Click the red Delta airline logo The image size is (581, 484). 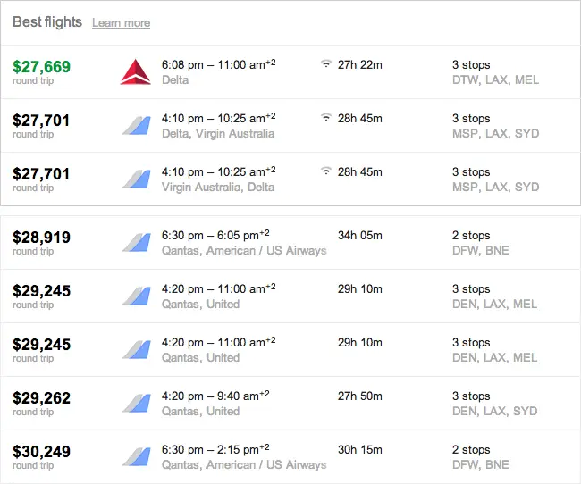pyautogui.click(x=136, y=71)
